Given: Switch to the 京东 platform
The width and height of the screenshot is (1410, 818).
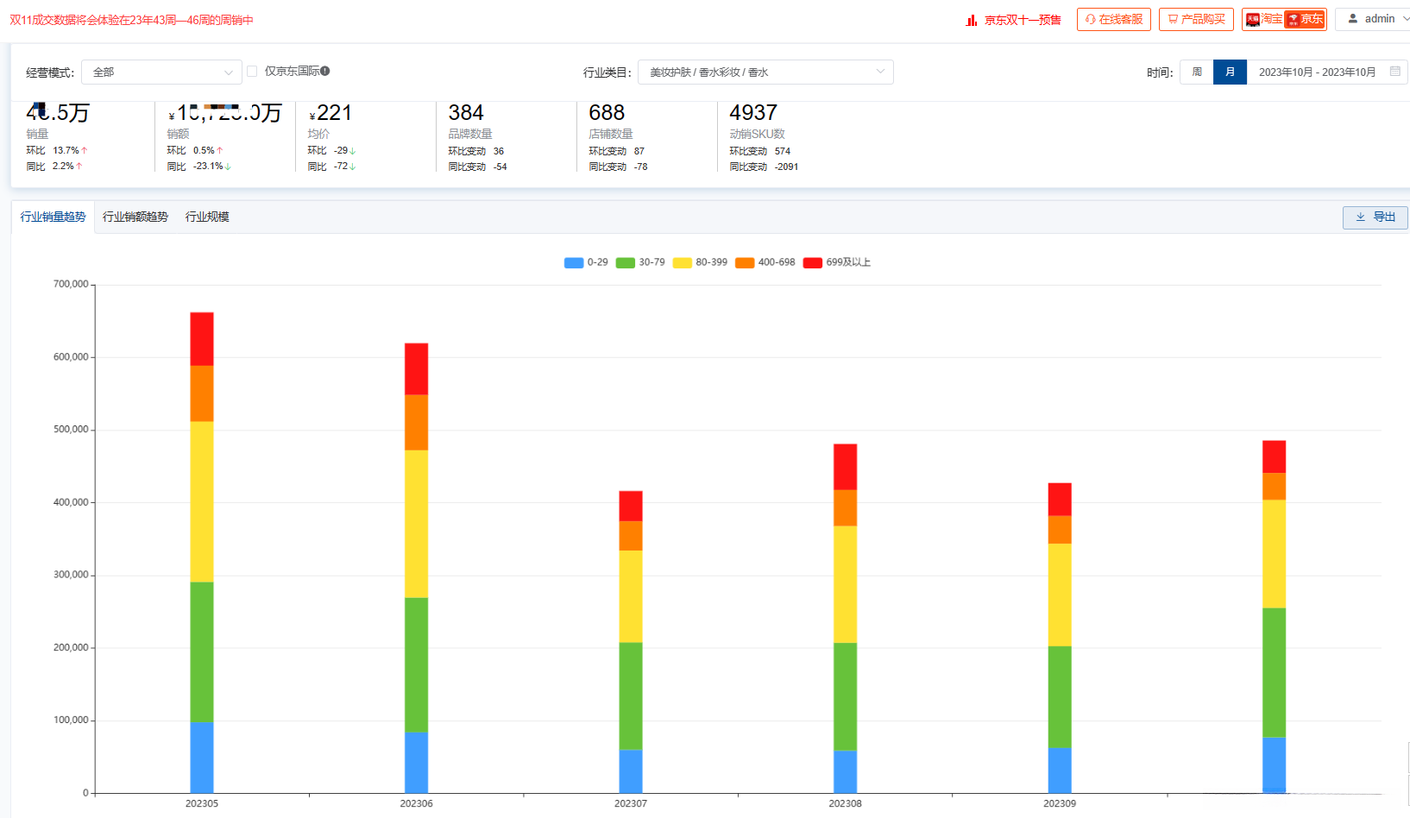Looking at the screenshot, I should pos(1305,19).
